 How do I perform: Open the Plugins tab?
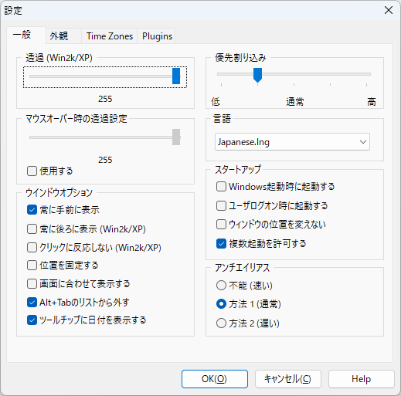click(x=157, y=36)
